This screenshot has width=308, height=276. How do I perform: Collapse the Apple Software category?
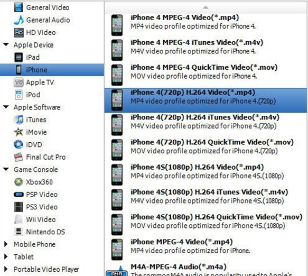6,107
